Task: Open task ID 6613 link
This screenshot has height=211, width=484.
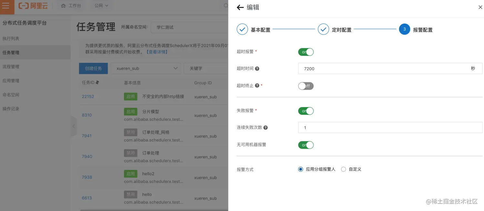Action: (87, 198)
